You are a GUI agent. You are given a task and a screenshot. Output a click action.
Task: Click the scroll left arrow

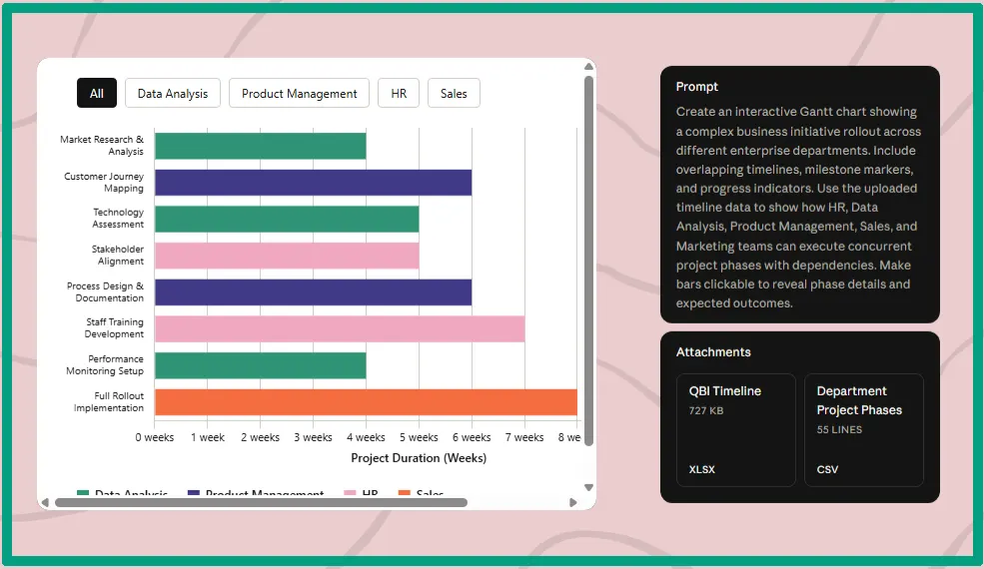pyautogui.click(x=44, y=502)
